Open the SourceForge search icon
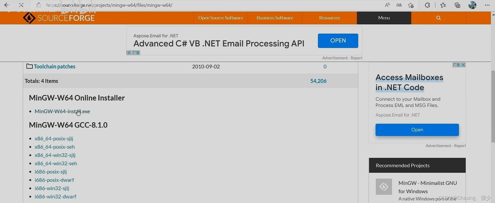Screen dimensions: 495x203 point(438,18)
